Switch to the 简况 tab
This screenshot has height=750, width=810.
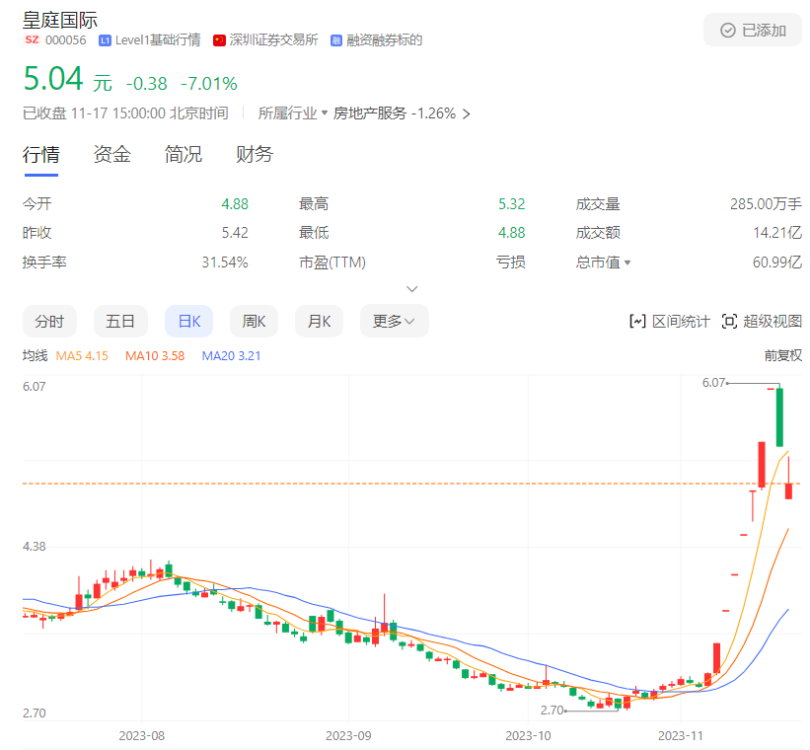tap(184, 155)
